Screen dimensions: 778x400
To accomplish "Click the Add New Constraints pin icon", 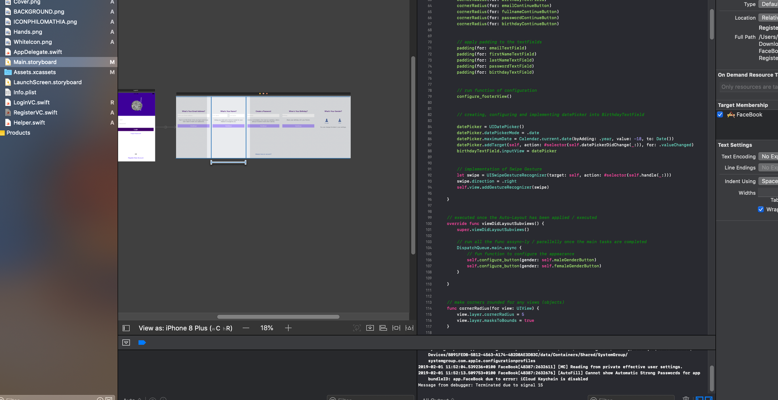I will (396, 328).
